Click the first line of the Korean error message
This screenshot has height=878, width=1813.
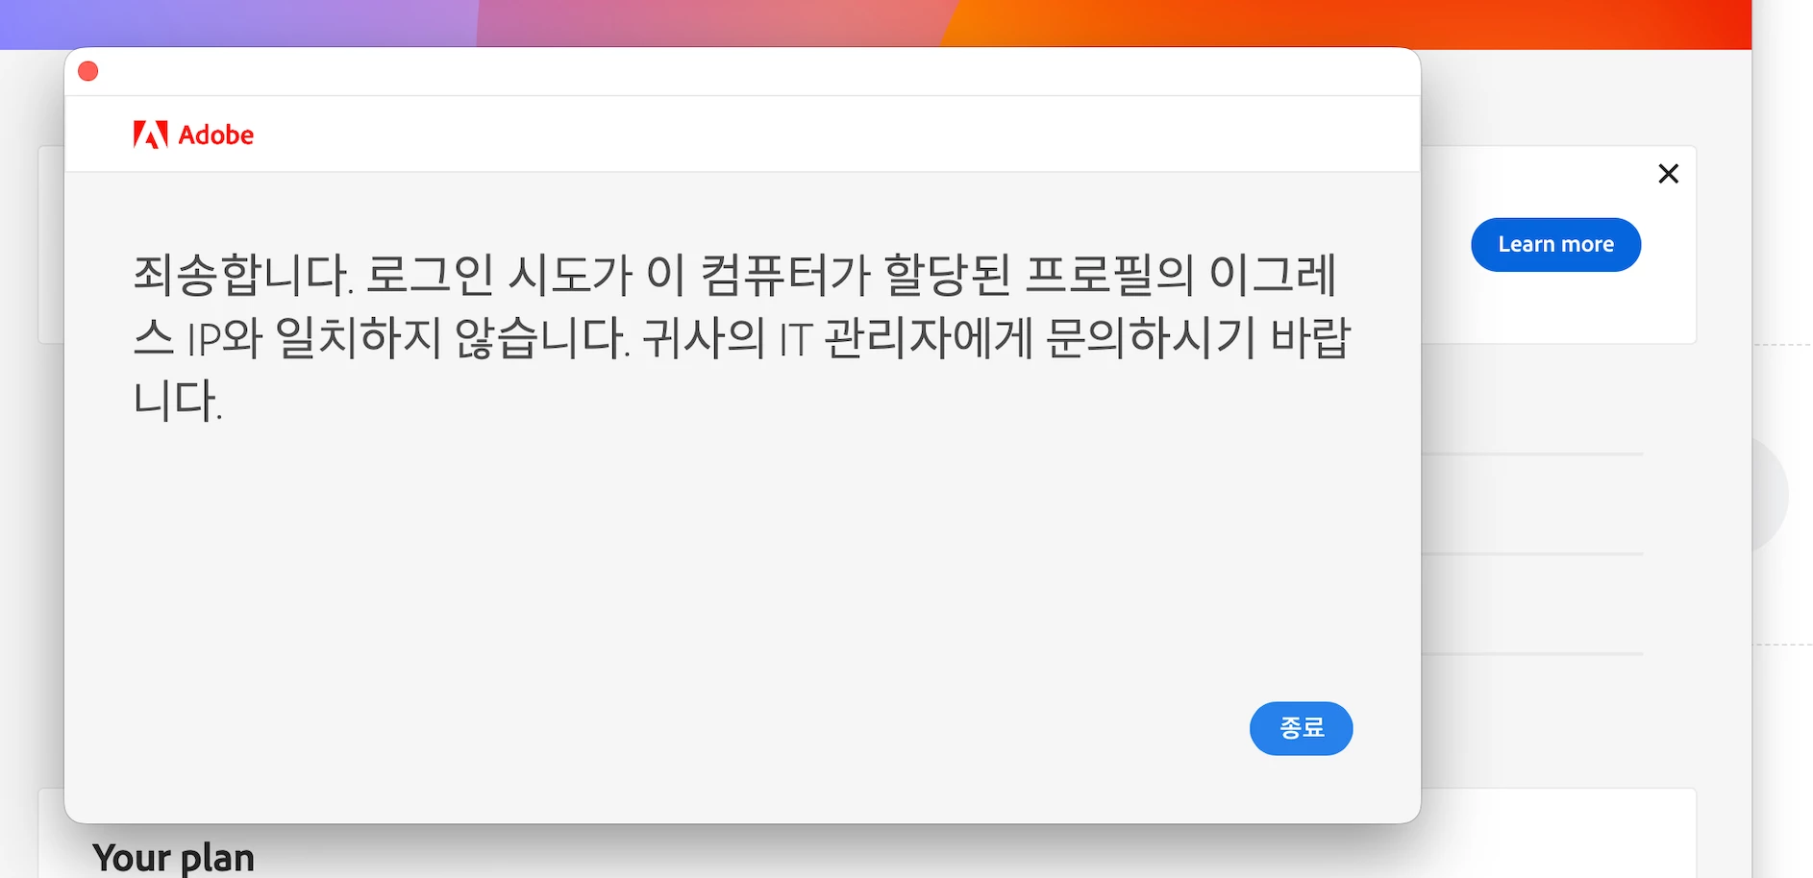pos(735,275)
